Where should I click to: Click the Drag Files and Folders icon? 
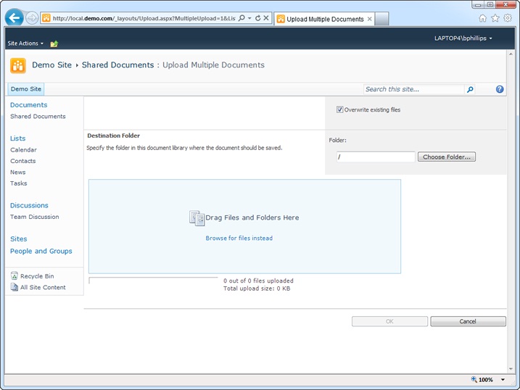pos(197,218)
